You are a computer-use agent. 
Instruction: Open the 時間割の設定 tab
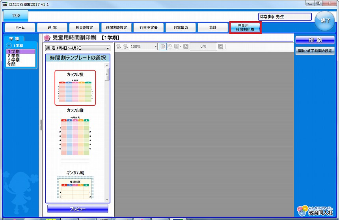tap(116, 28)
